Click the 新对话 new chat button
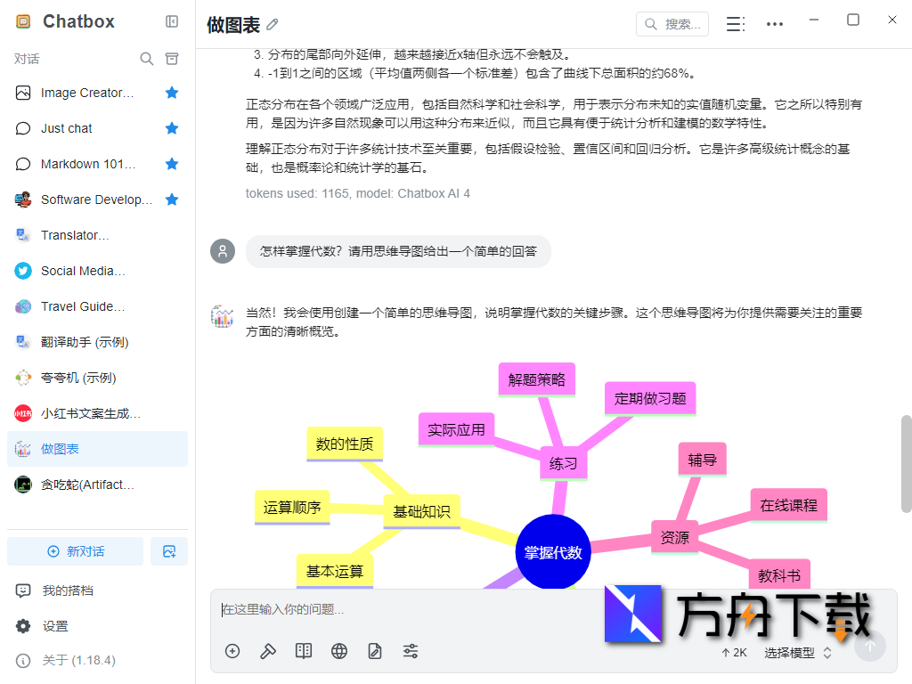This screenshot has width=912, height=684. click(x=75, y=550)
